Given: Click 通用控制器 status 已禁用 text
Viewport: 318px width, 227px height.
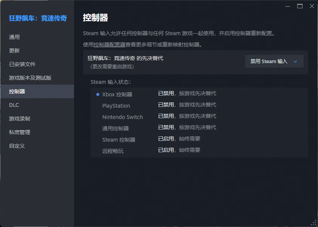Looking at the screenshot, I should tap(166, 128).
